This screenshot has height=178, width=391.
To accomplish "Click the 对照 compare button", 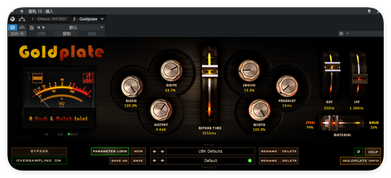I will (41, 34).
